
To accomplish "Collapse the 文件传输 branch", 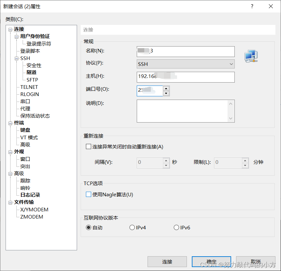I will (x=11, y=202).
